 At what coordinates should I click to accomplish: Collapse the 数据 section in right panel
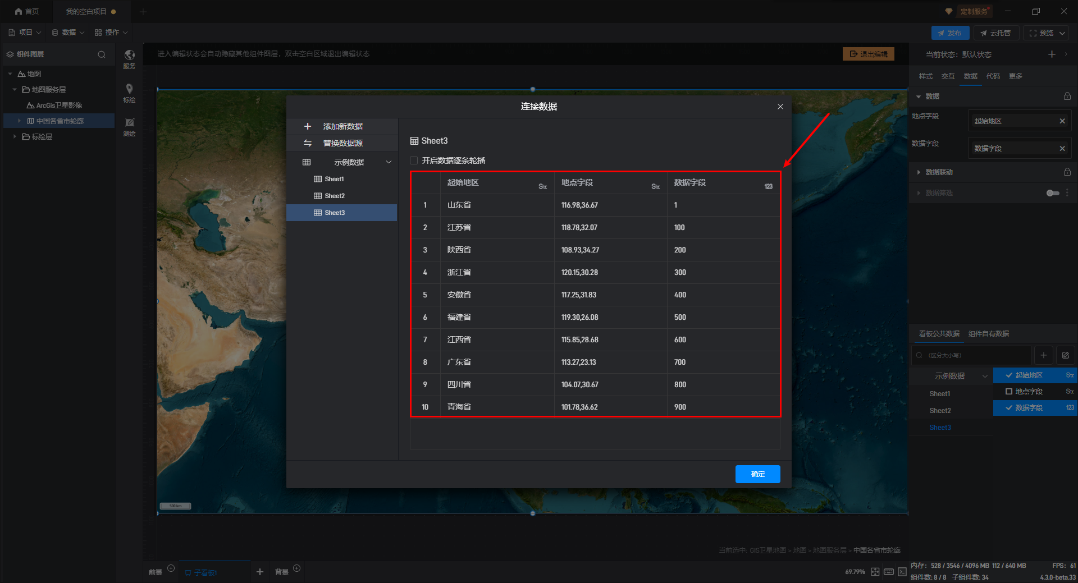tap(919, 97)
